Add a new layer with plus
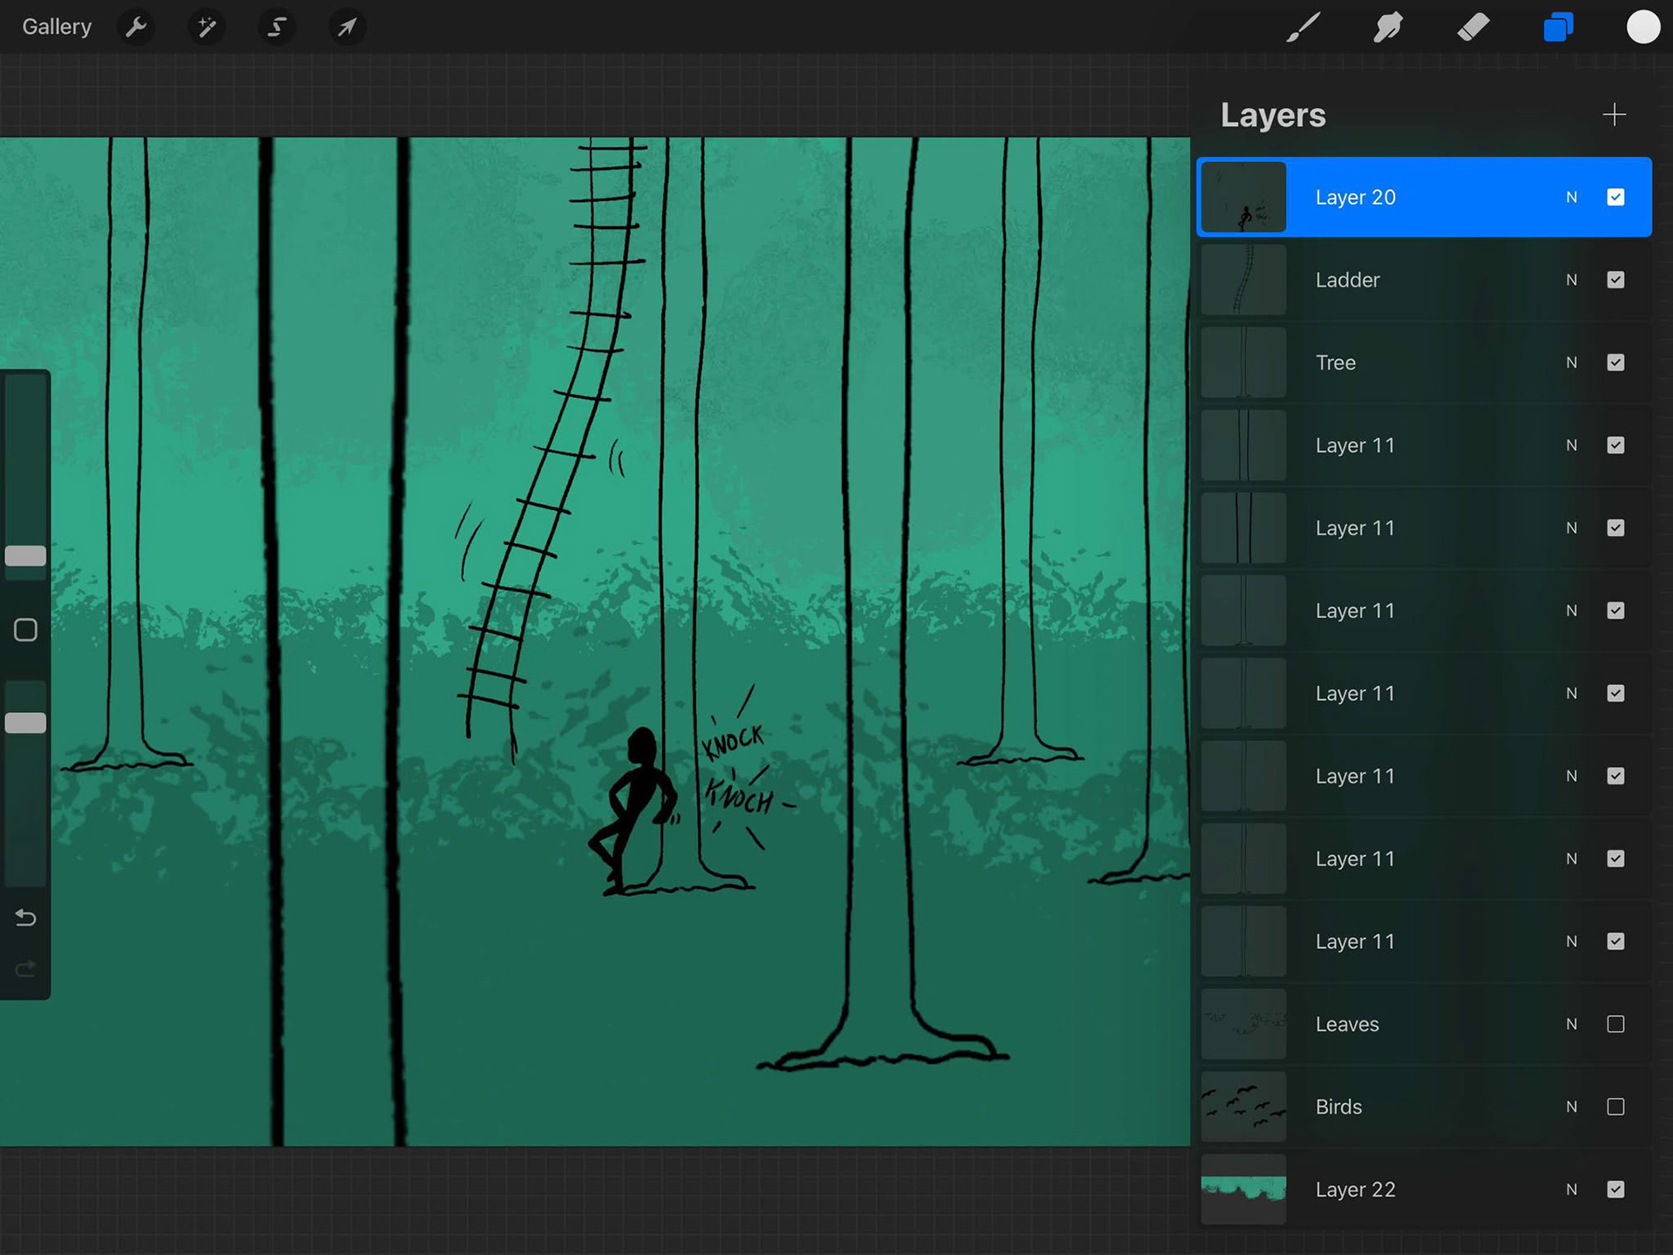The width and height of the screenshot is (1673, 1255). pos(1614,115)
